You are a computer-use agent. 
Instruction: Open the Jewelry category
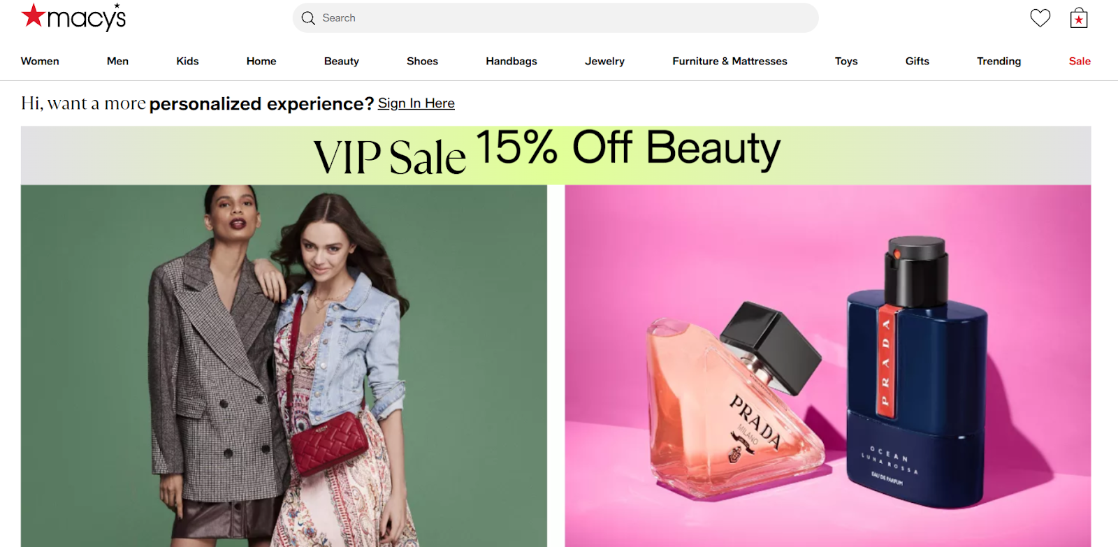(x=604, y=61)
